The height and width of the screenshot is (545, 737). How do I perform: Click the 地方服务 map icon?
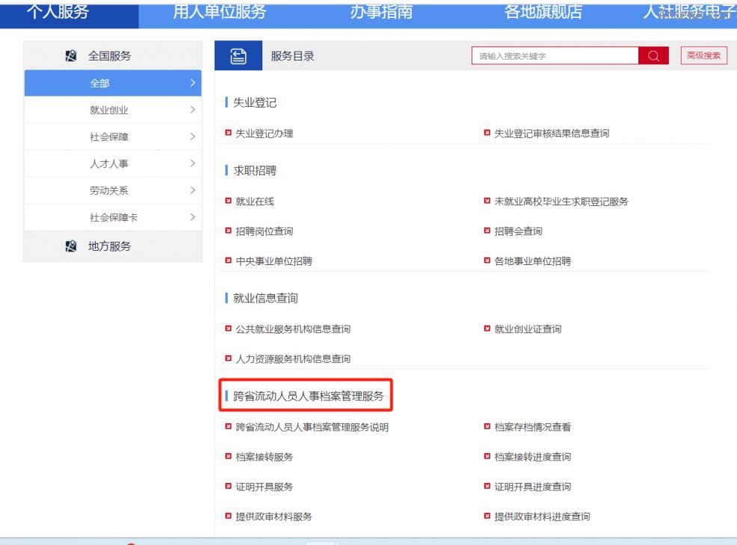71,246
